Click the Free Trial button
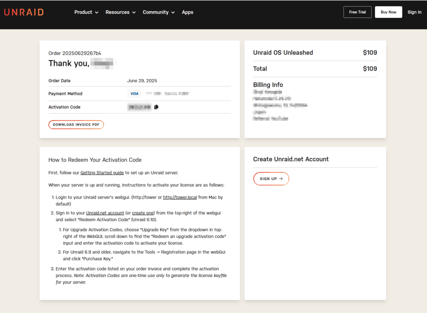 pos(357,12)
